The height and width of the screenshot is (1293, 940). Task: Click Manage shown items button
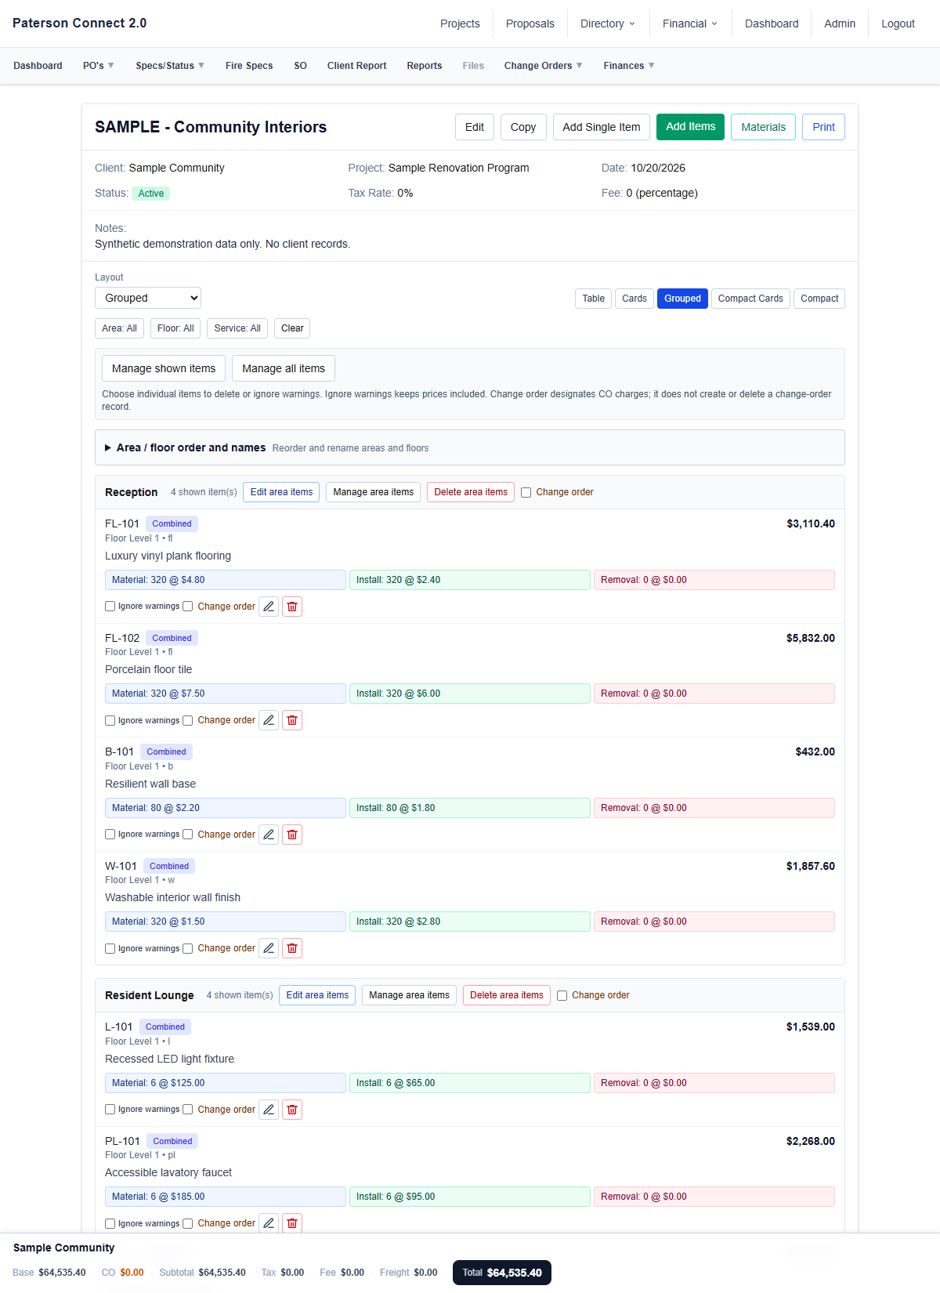click(164, 368)
